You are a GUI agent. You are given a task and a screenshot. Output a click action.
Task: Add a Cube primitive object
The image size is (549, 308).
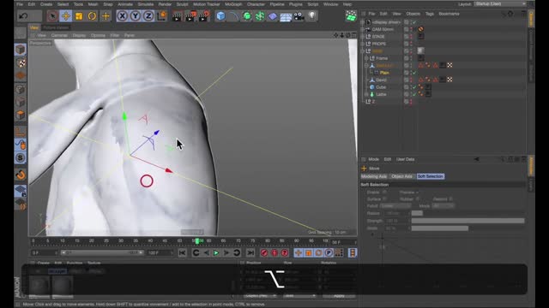click(x=220, y=16)
